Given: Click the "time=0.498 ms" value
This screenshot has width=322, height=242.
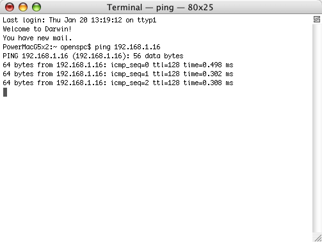Looking at the screenshot, I should 208,65.
